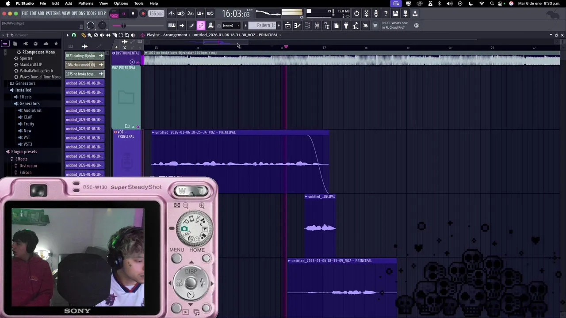
Task: Open the playlist view
Action: point(288,25)
